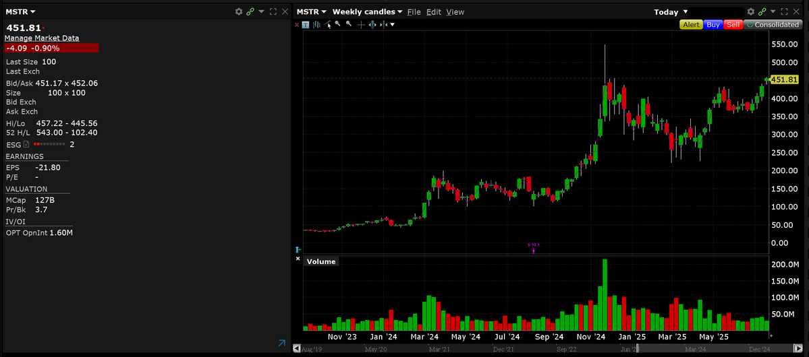
Task: Click the OPT OpnInt 1.60M value
Action: [61, 233]
